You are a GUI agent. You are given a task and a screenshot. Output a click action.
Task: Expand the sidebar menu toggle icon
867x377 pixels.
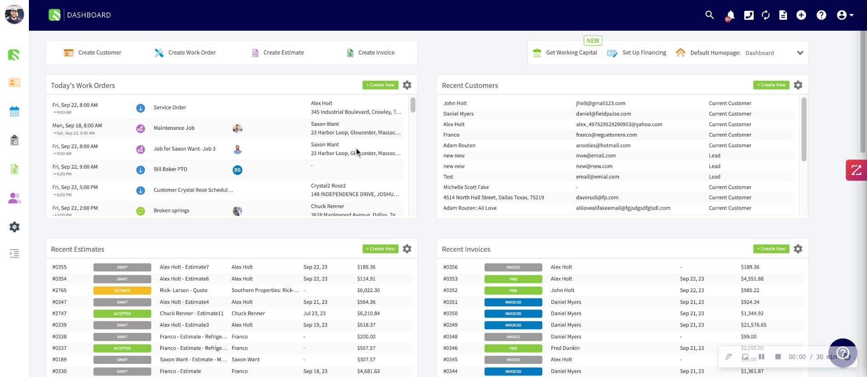click(14, 253)
